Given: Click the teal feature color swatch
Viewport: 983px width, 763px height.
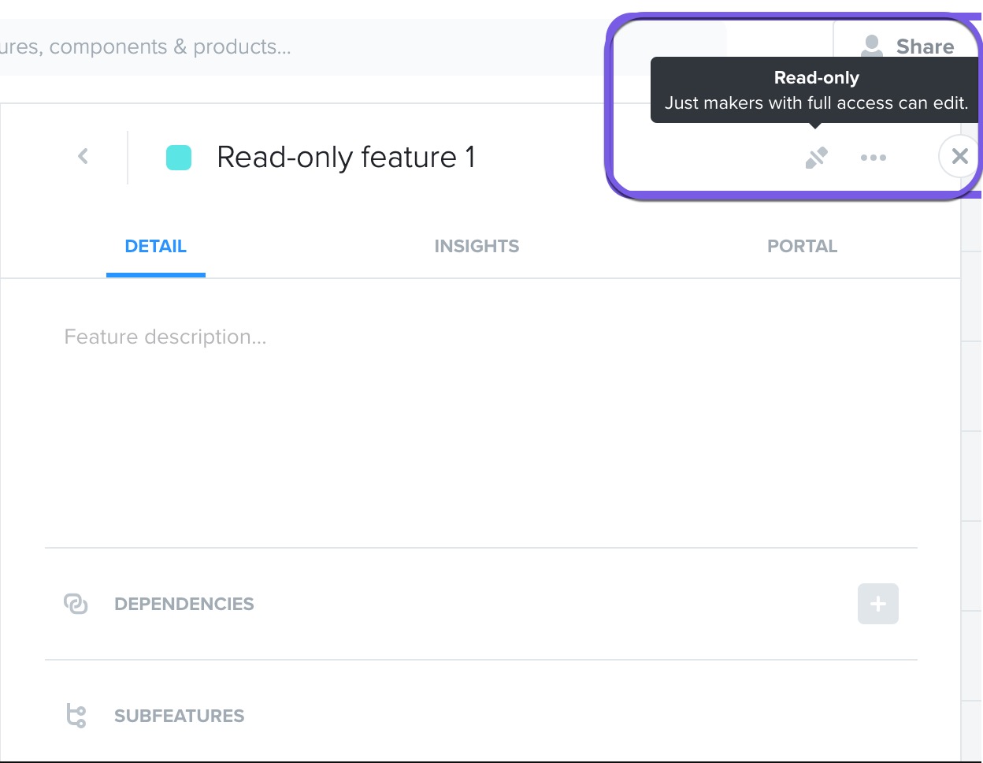Looking at the screenshot, I should (177, 156).
